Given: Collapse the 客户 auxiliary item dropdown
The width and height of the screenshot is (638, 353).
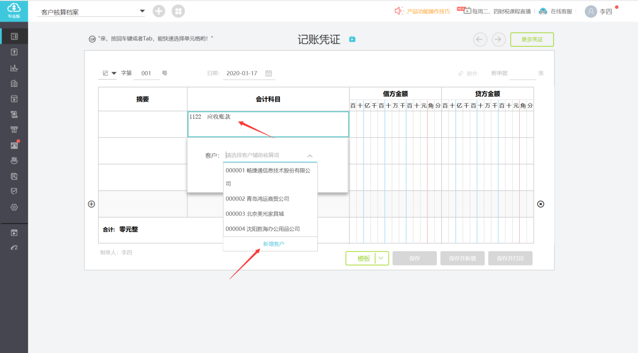Looking at the screenshot, I should pos(310,156).
